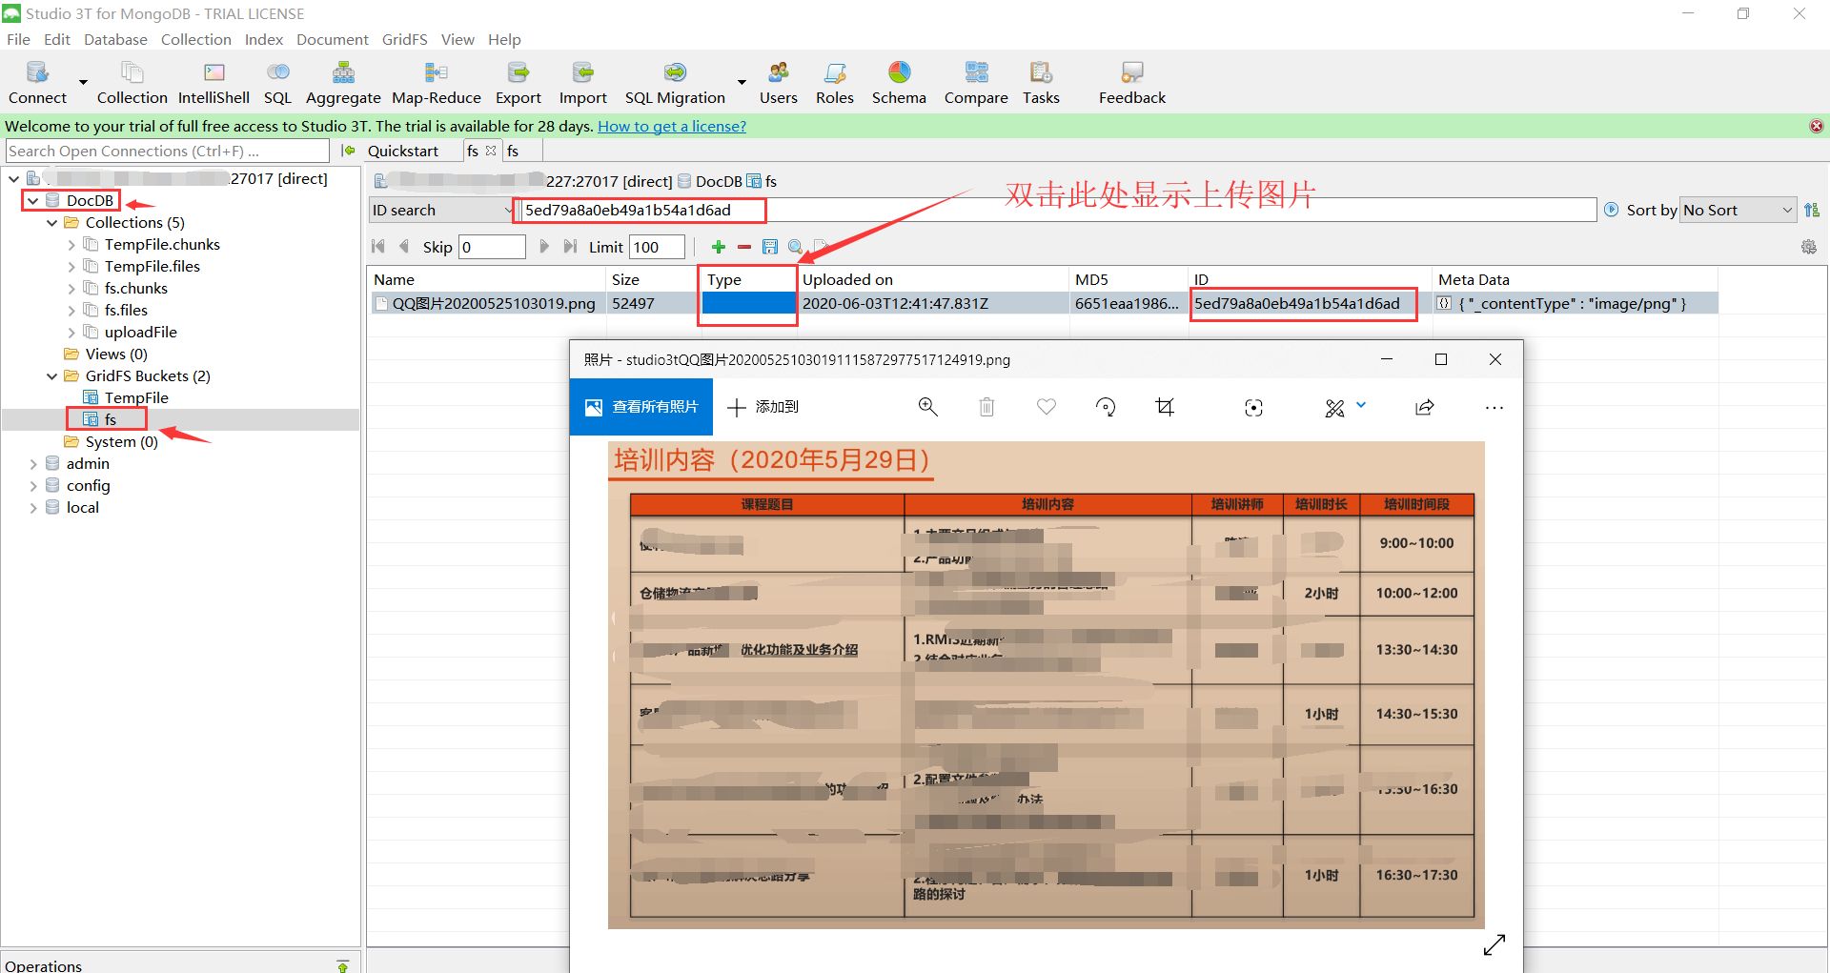Click the green add file icon
Screen dimensions: 1830x973
[719, 247]
